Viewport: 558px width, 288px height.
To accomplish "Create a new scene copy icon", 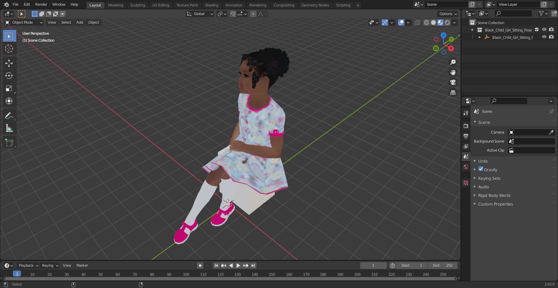I will (472, 4).
